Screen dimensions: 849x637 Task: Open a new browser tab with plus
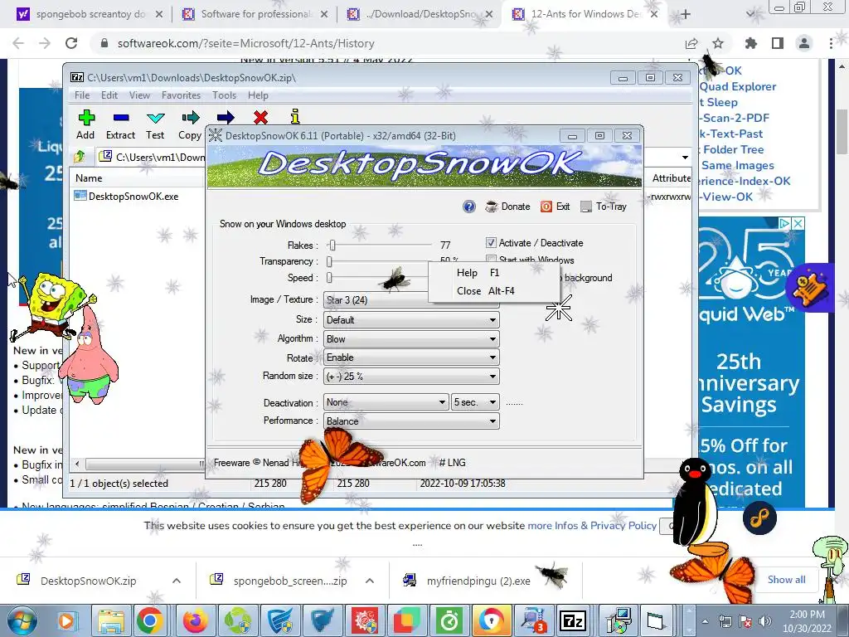[x=686, y=15]
